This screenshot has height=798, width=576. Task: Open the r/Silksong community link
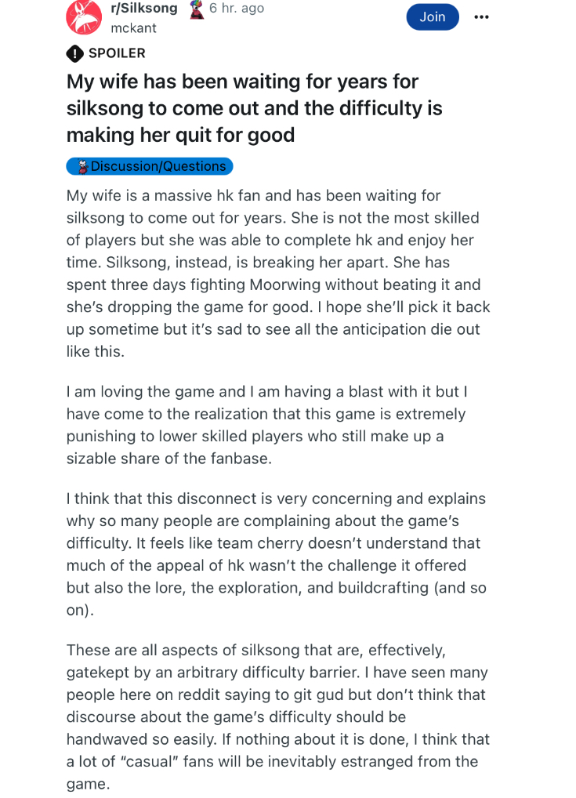[x=144, y=8]
